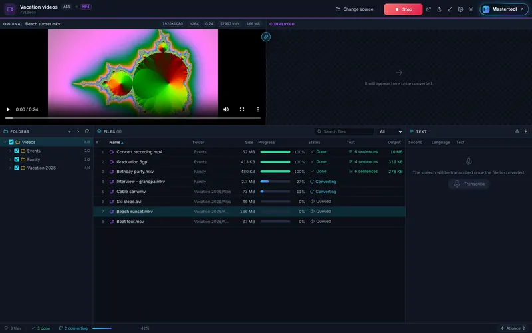
Task: Uncheck the Family folder checkbox
Action: tap(17, 159)
